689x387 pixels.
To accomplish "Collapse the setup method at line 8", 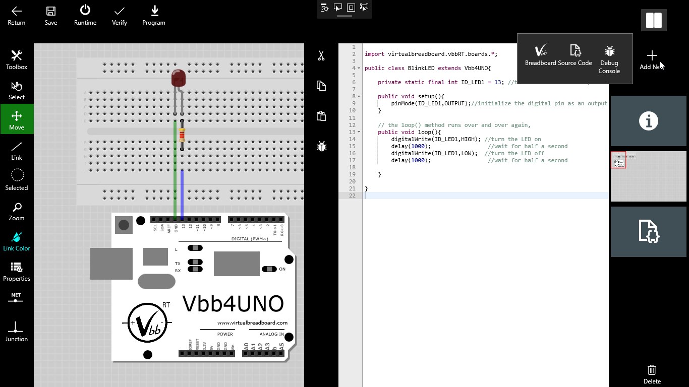I will point(358,96).
